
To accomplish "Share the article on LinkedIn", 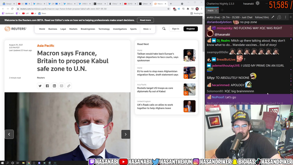I will [54, 86].
